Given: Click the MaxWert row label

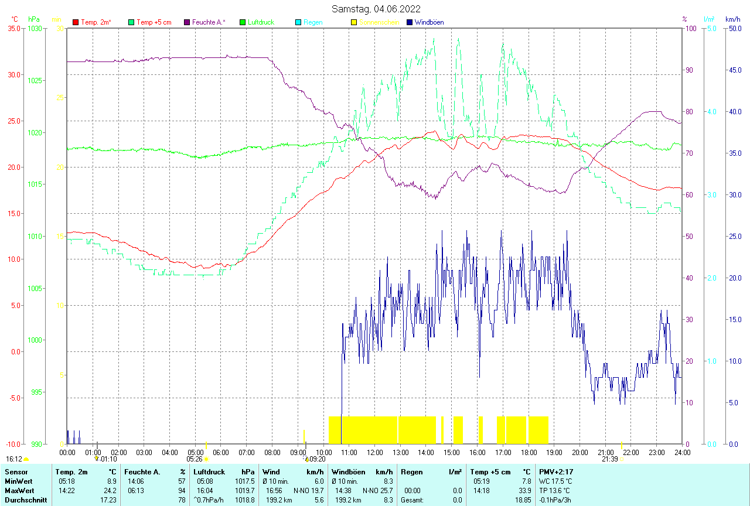Looking at the screenshot, I should click(x=19, y=491).
